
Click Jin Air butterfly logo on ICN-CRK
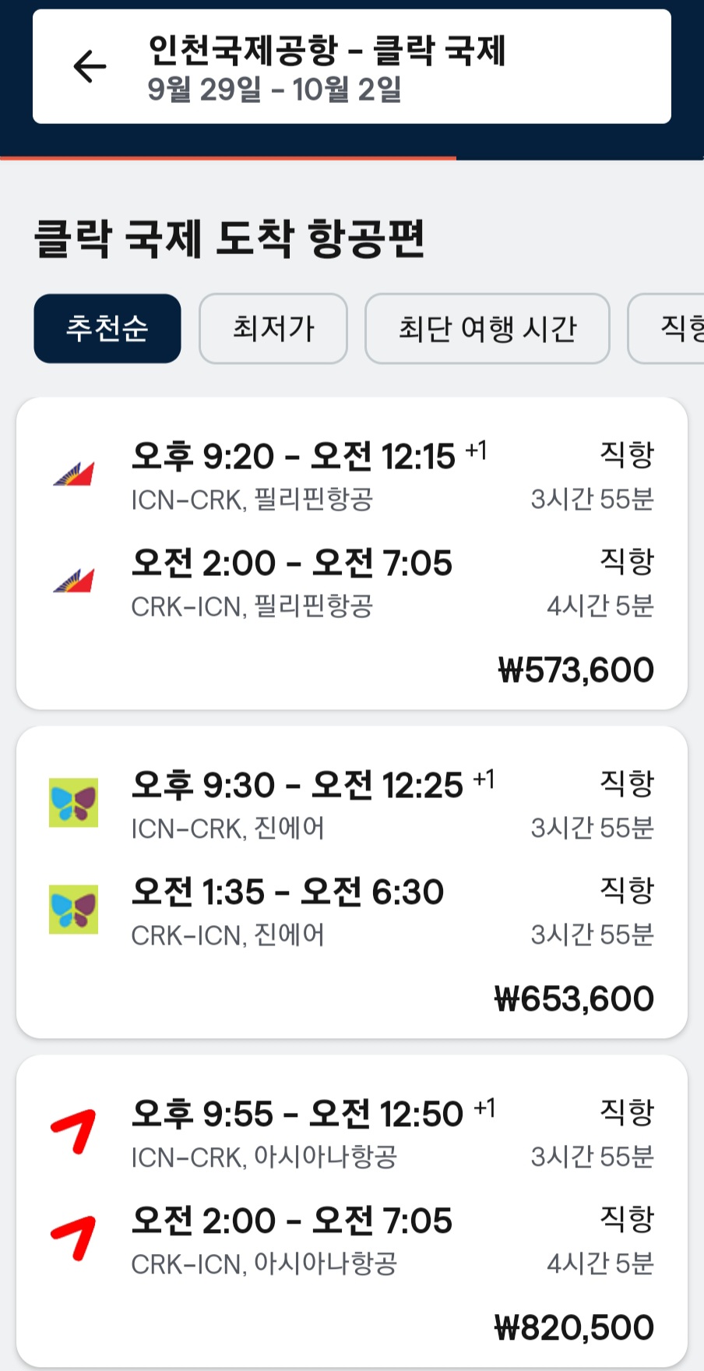[74, 802]
